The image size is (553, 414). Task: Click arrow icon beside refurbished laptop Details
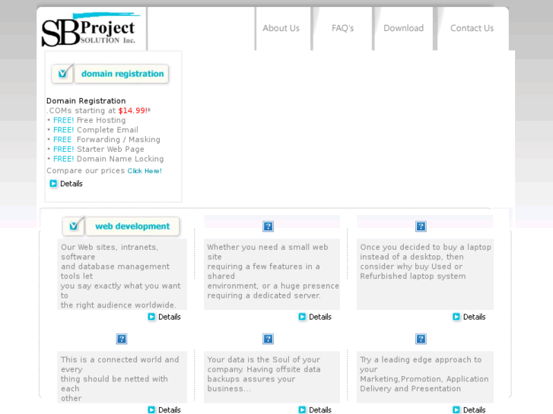point(456,317)
